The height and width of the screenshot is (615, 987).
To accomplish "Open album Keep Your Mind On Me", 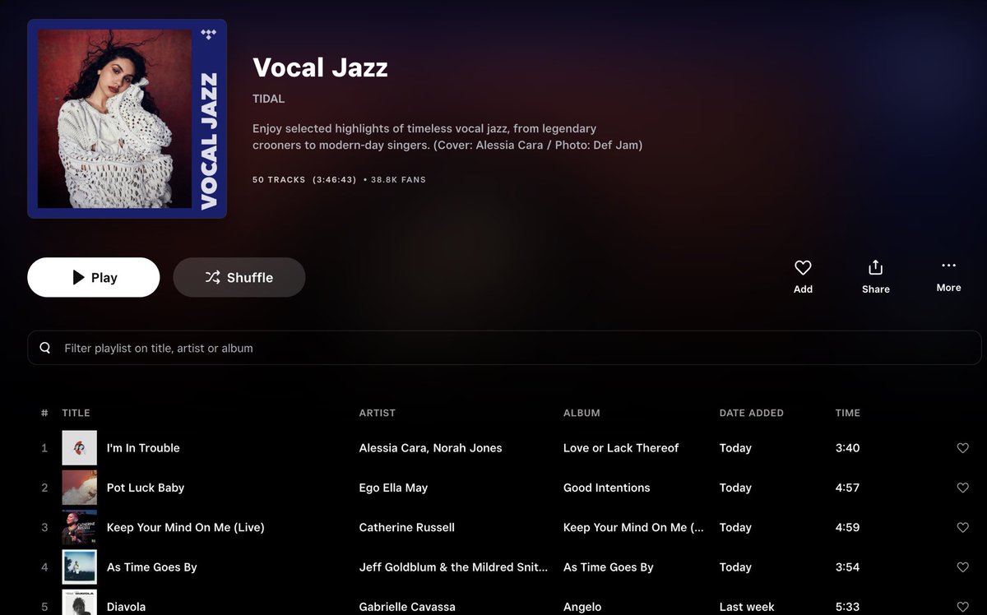I will 633,527.
